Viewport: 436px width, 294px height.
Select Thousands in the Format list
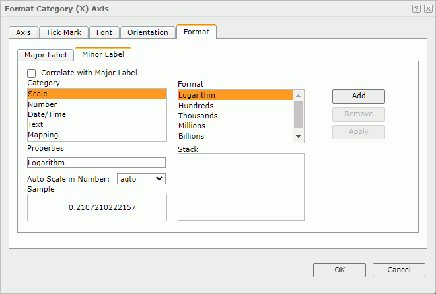point(198,116)
